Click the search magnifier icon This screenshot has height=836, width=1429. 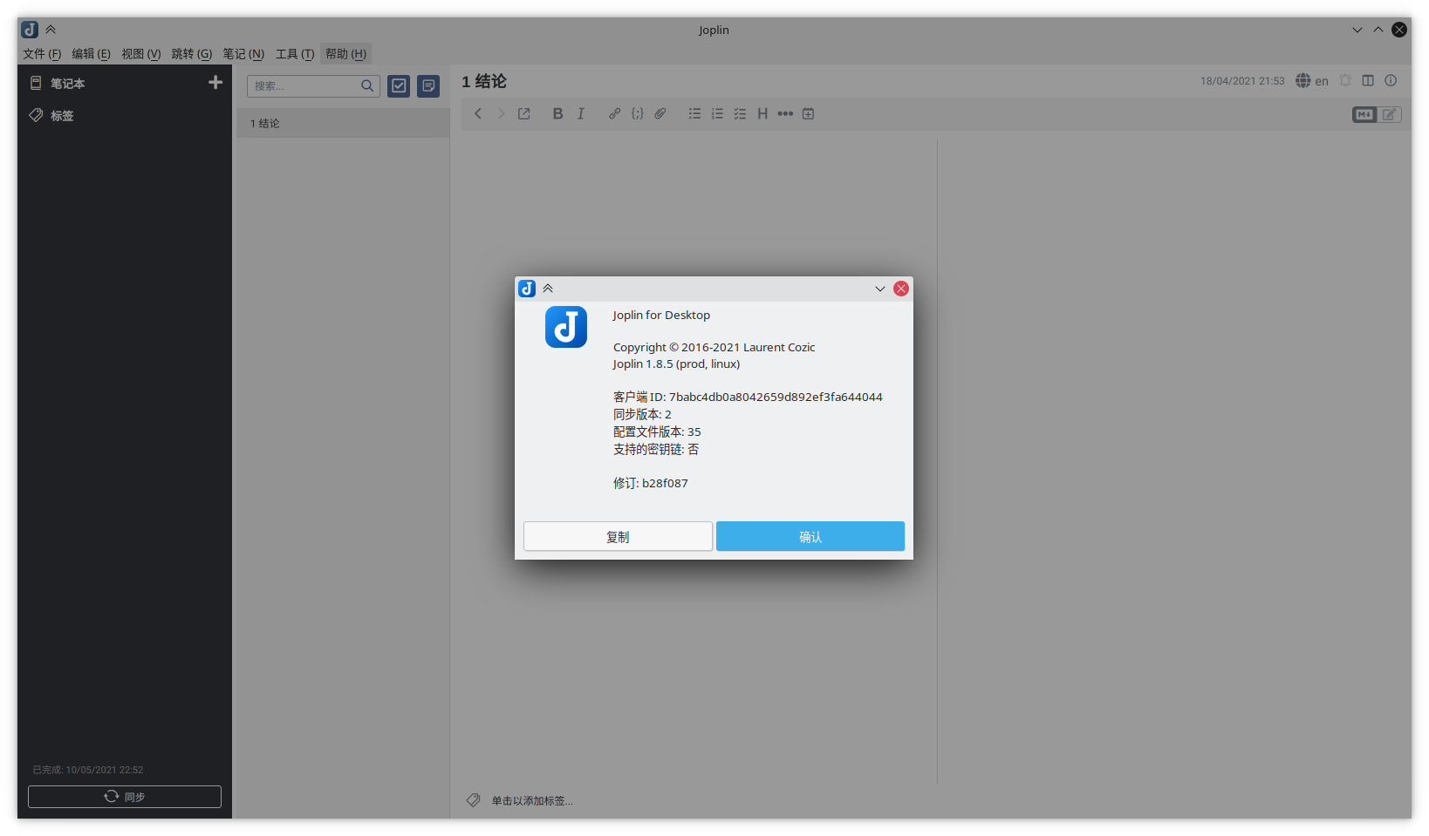(367, 85)
